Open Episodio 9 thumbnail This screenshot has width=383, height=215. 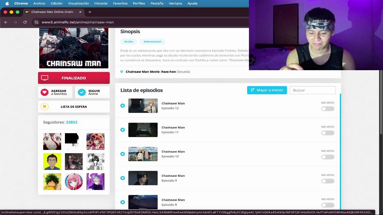pyautogui.click(x=143, y=178)
